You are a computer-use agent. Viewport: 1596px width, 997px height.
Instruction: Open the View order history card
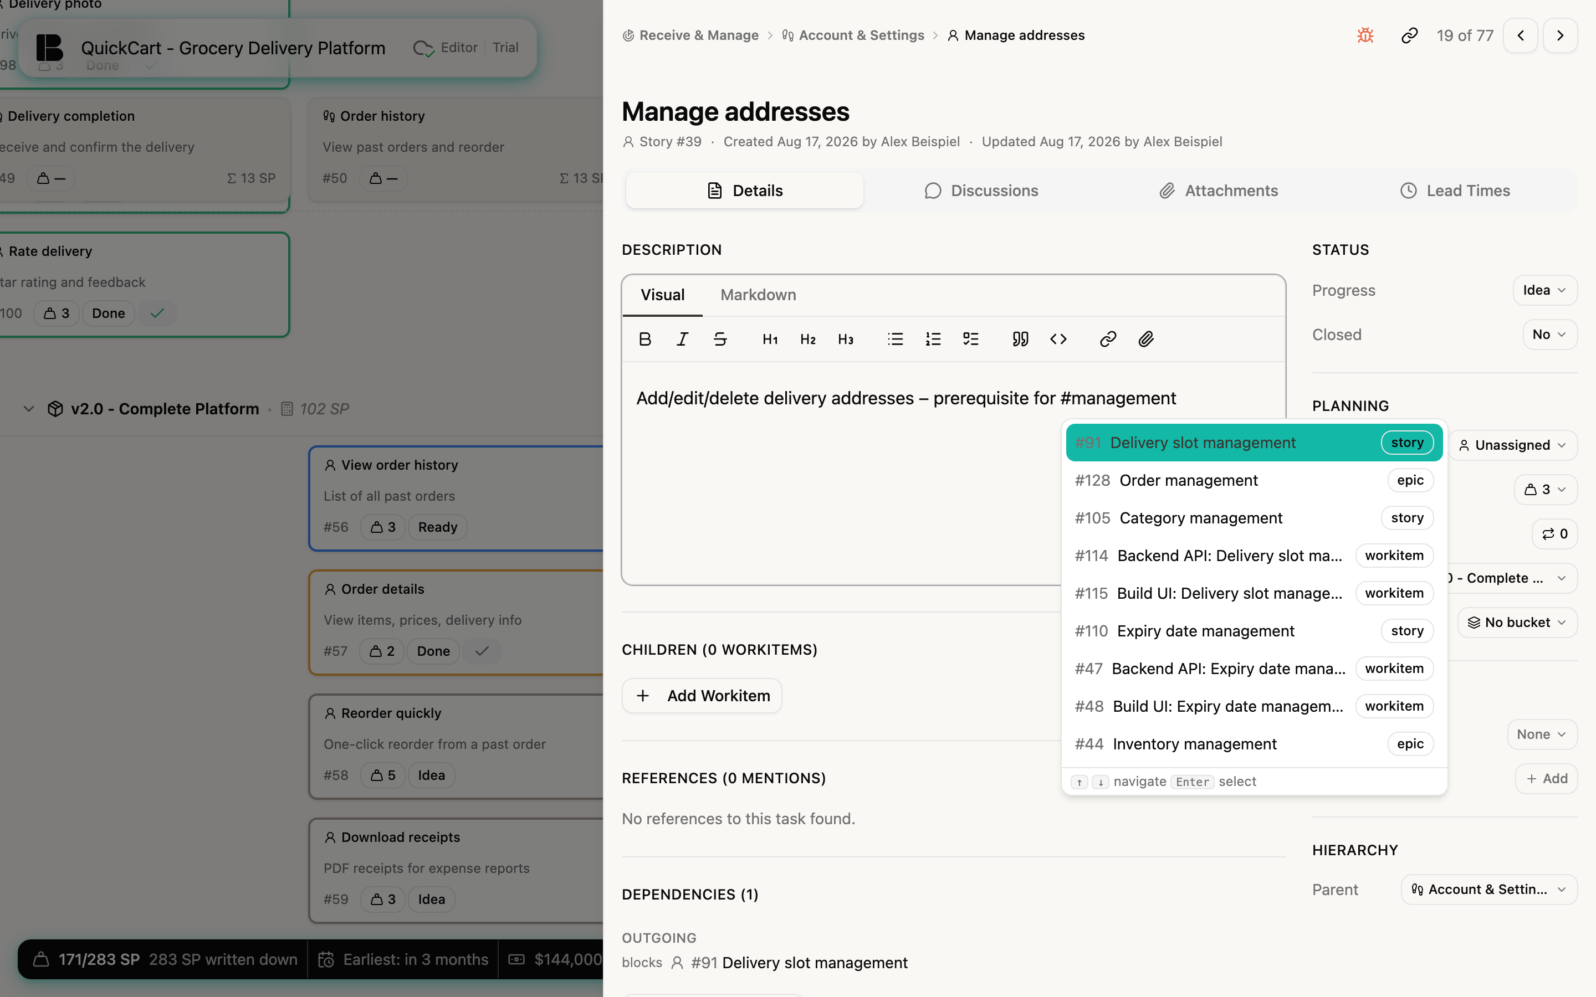[x=457, y=497]
